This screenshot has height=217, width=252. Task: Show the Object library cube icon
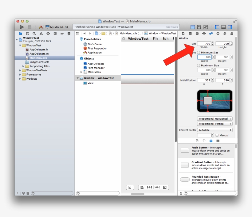click(211, 141)
